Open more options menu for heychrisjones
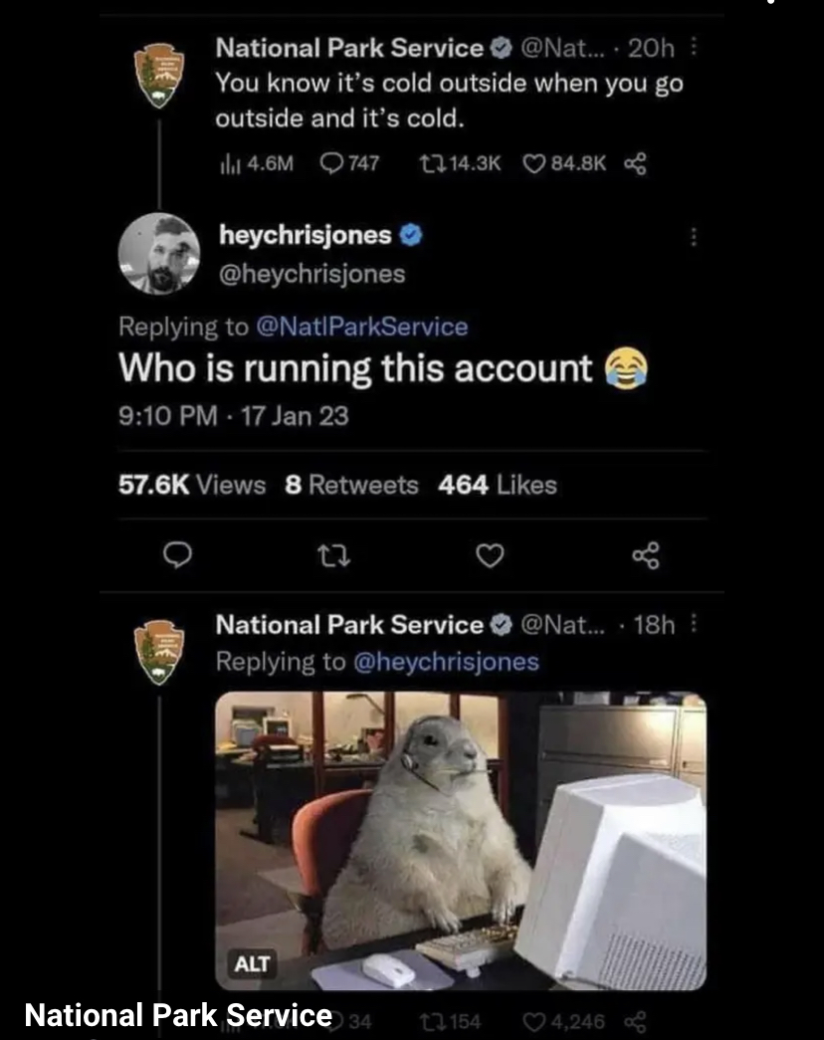Viewport: 824px width, 1040px height. pyautogui.click(x=694, y=237)
